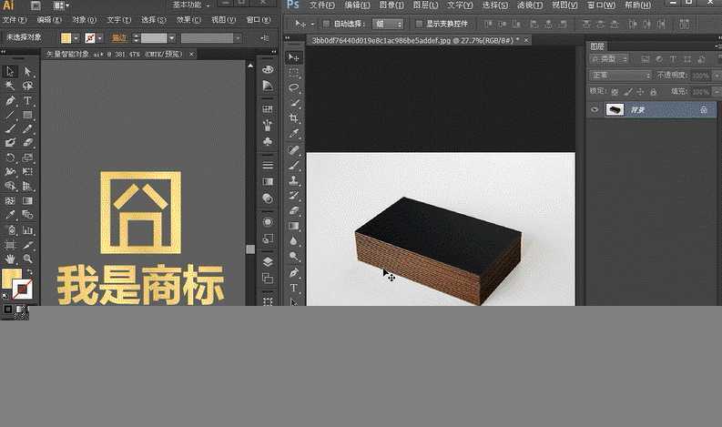Select the Photoshop Rectangular Marquee tool

[x=293, y=72]
